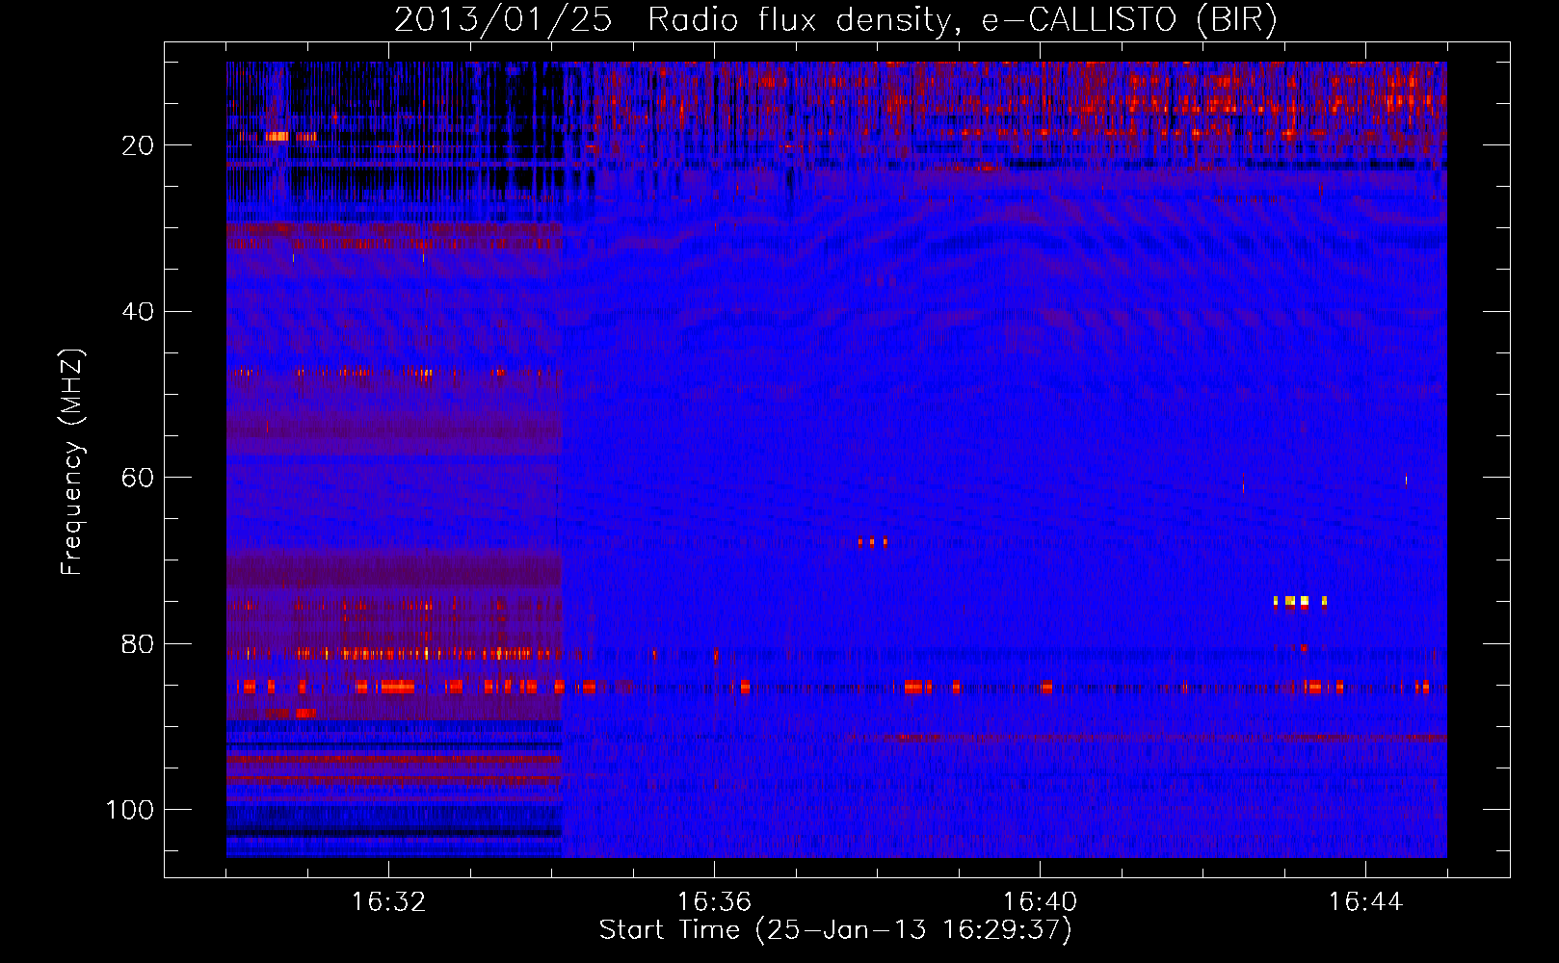Click the 20 frequency tick label
The height and width of the screenshot is (963, 1559).
tap(138, 145)
